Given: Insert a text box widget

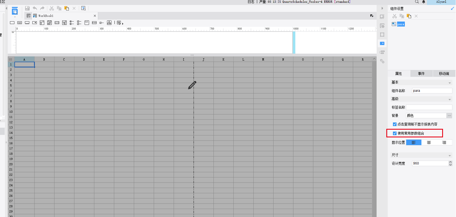Looking at the screenshot, I should point(12,23).
